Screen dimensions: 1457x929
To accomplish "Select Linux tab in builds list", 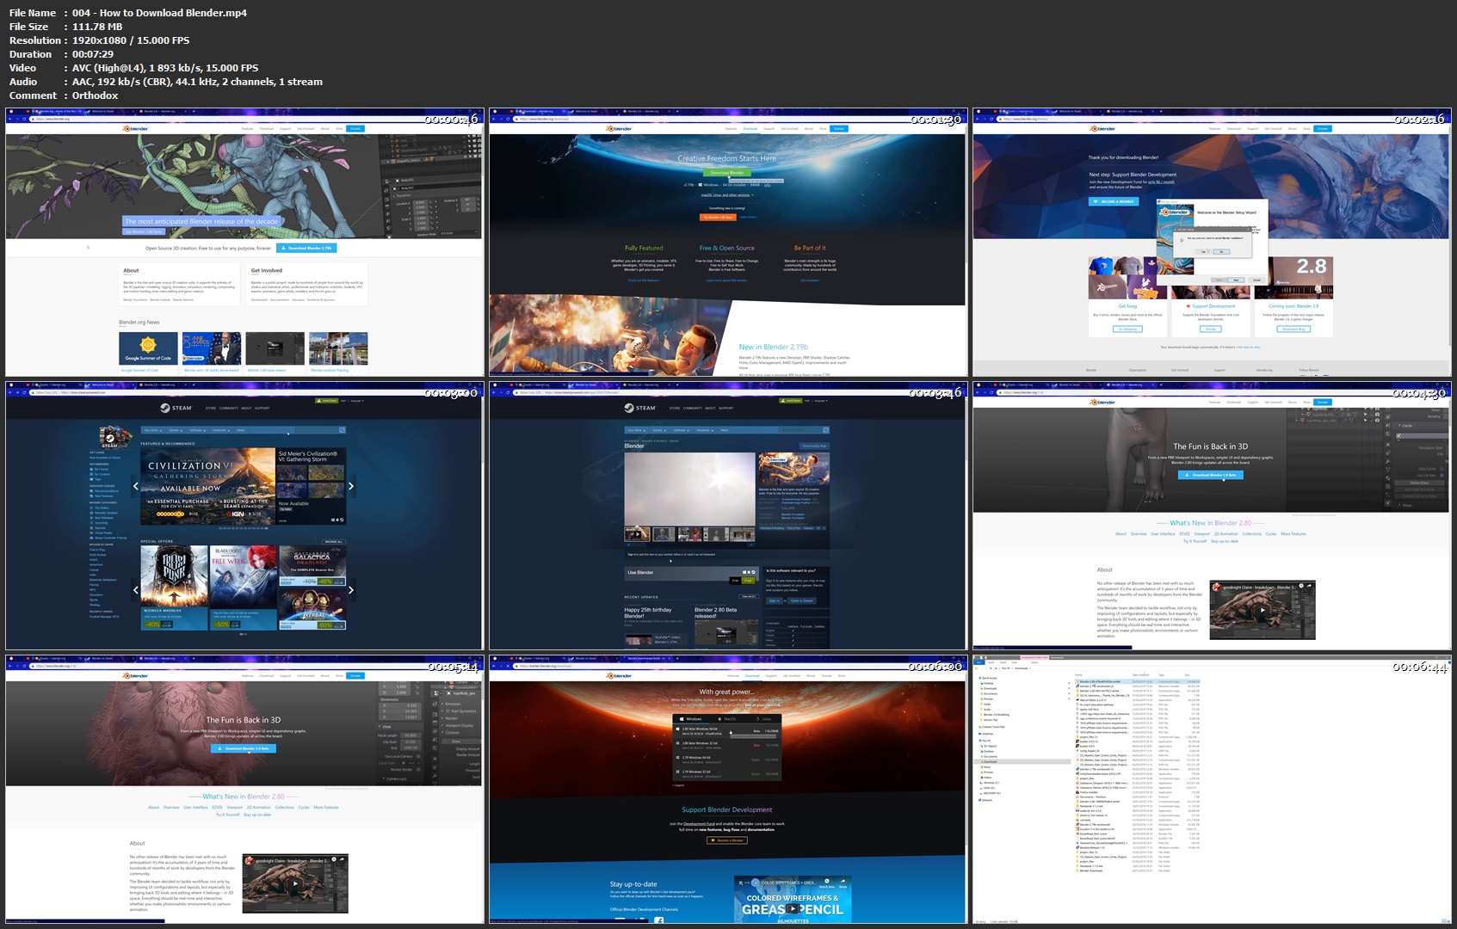I will tap(763, 718).
